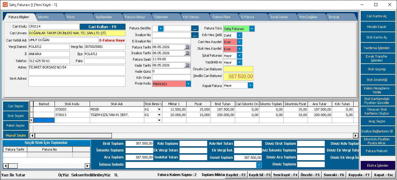
Task: Click the Fatura Seri/No browse ellipsis button
Action: (195, 28)
